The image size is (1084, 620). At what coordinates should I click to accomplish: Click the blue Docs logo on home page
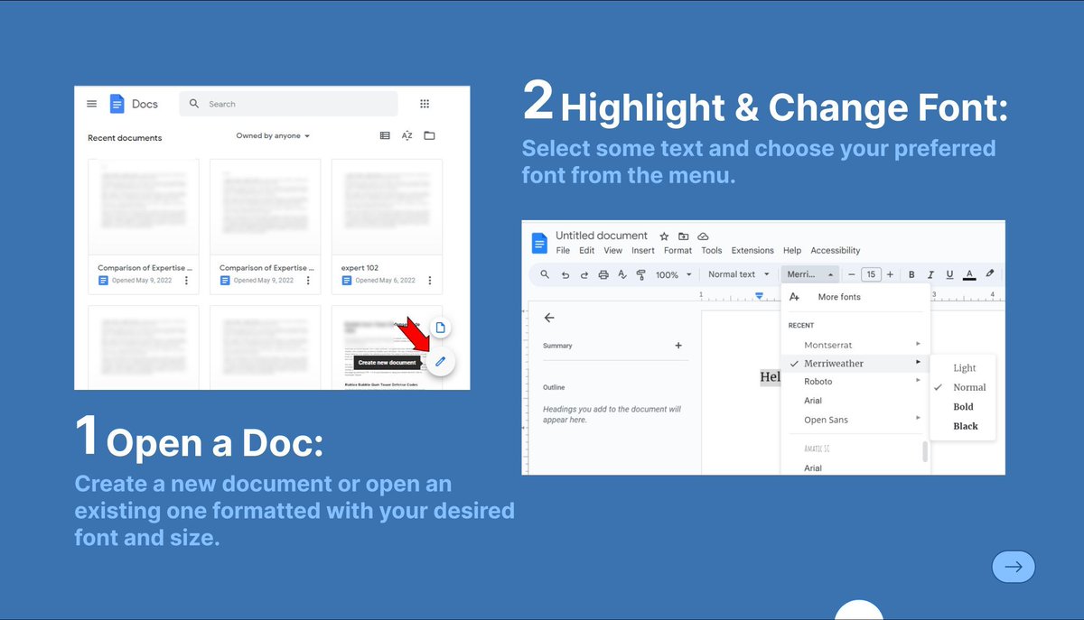point(117,104)
